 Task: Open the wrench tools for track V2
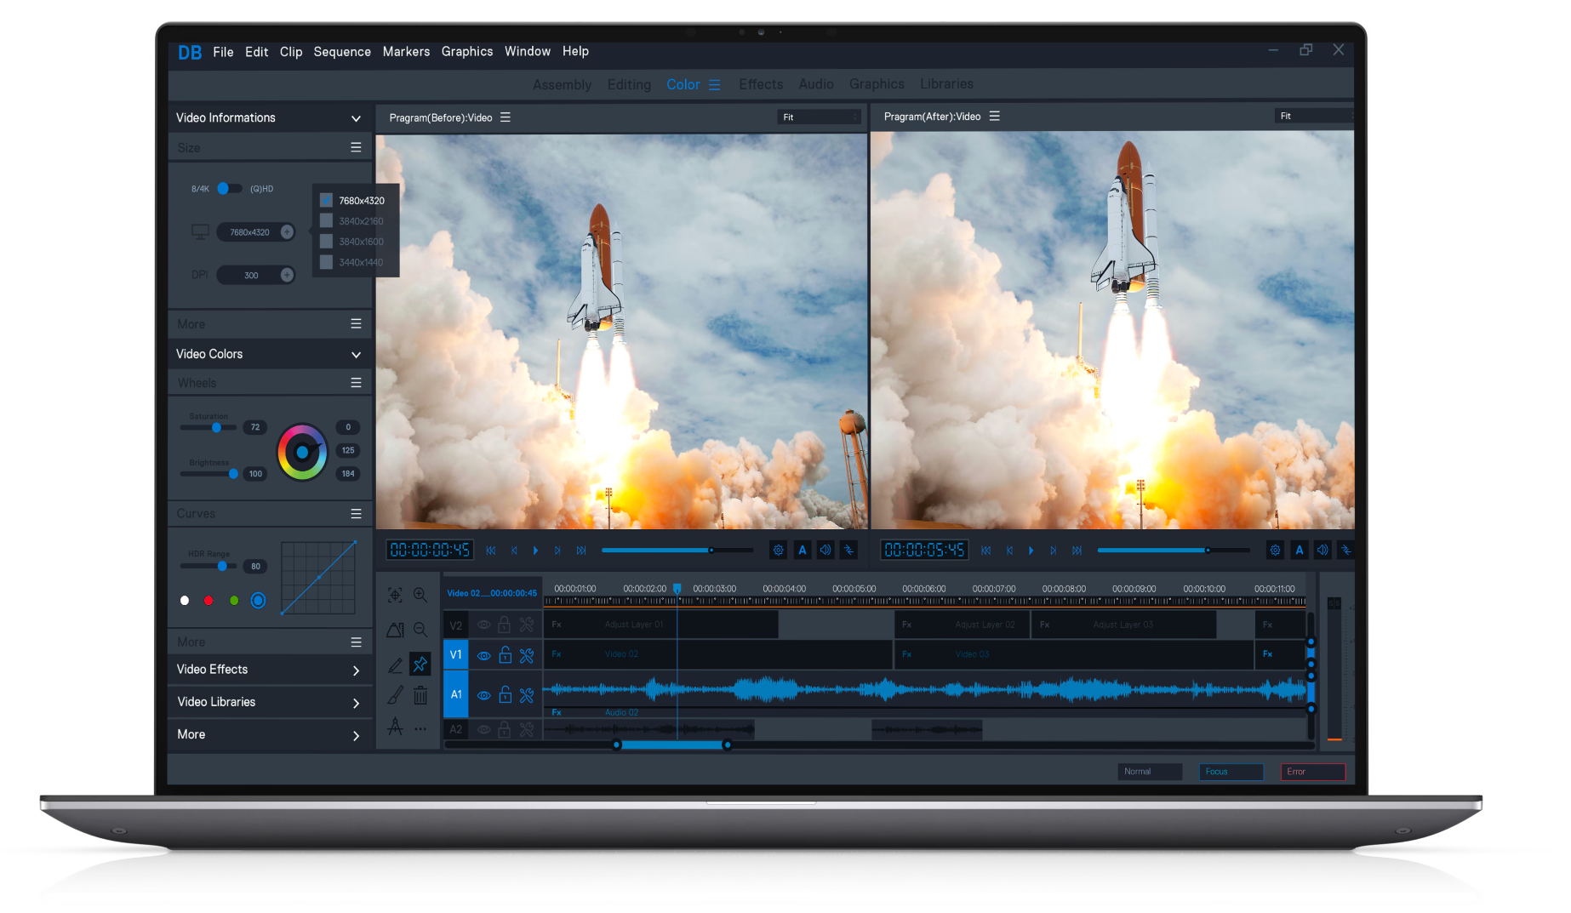[x=527, y=625]
